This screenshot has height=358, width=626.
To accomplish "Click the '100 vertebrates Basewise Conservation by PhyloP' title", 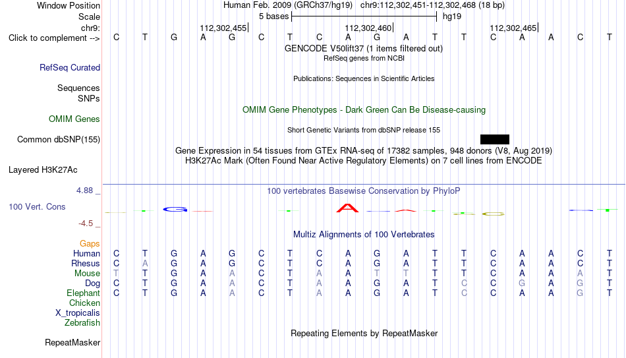I will (364, 191).
